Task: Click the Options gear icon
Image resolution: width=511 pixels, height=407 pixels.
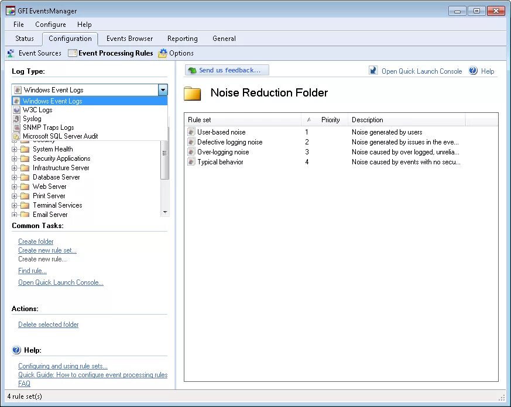Action: click(x=163, y=53)
